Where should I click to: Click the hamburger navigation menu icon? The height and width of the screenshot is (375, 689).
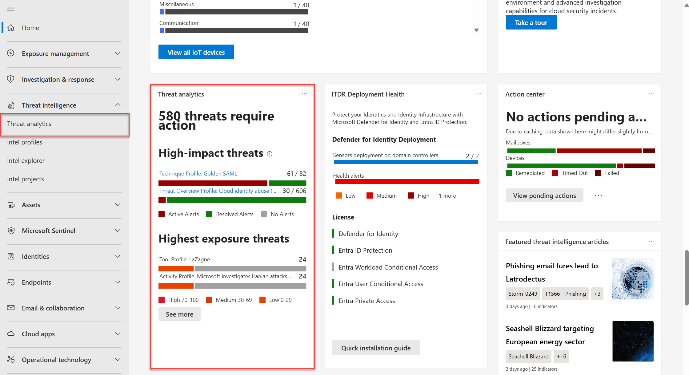(x=11, y=9)
